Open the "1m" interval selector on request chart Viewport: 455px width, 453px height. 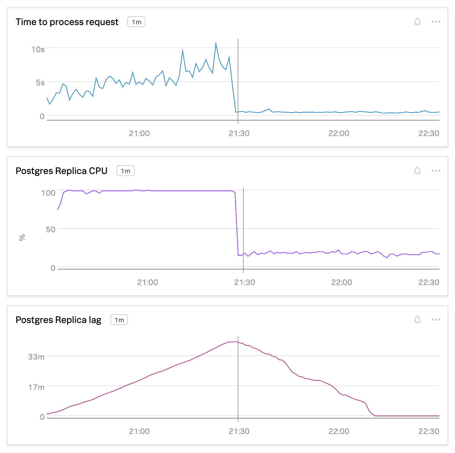pyautogui.click(x=136, y=22)
